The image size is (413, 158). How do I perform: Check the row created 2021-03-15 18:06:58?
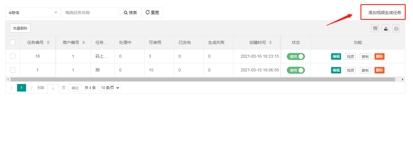pos(13,70)
